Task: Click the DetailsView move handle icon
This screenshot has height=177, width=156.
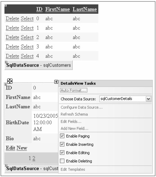Action: [x=10, y=81]
